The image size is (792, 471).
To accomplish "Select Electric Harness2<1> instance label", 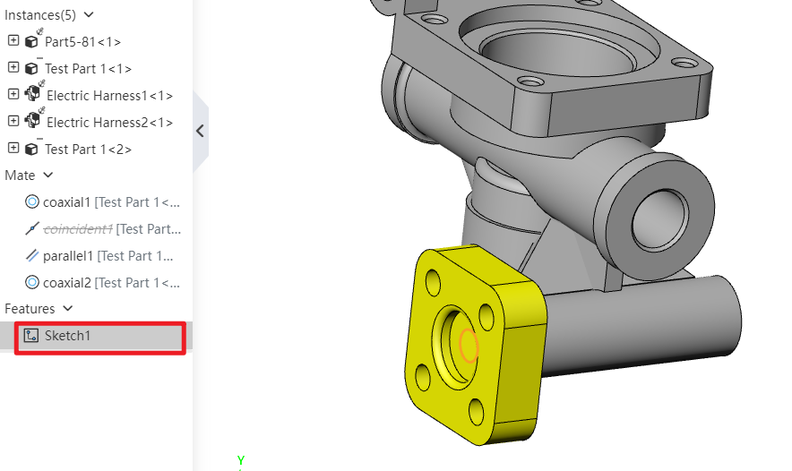I will coord(109,122).
